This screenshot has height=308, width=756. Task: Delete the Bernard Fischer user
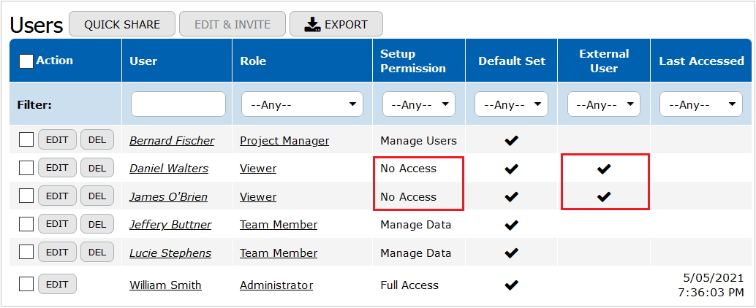(x=97, y=140)
